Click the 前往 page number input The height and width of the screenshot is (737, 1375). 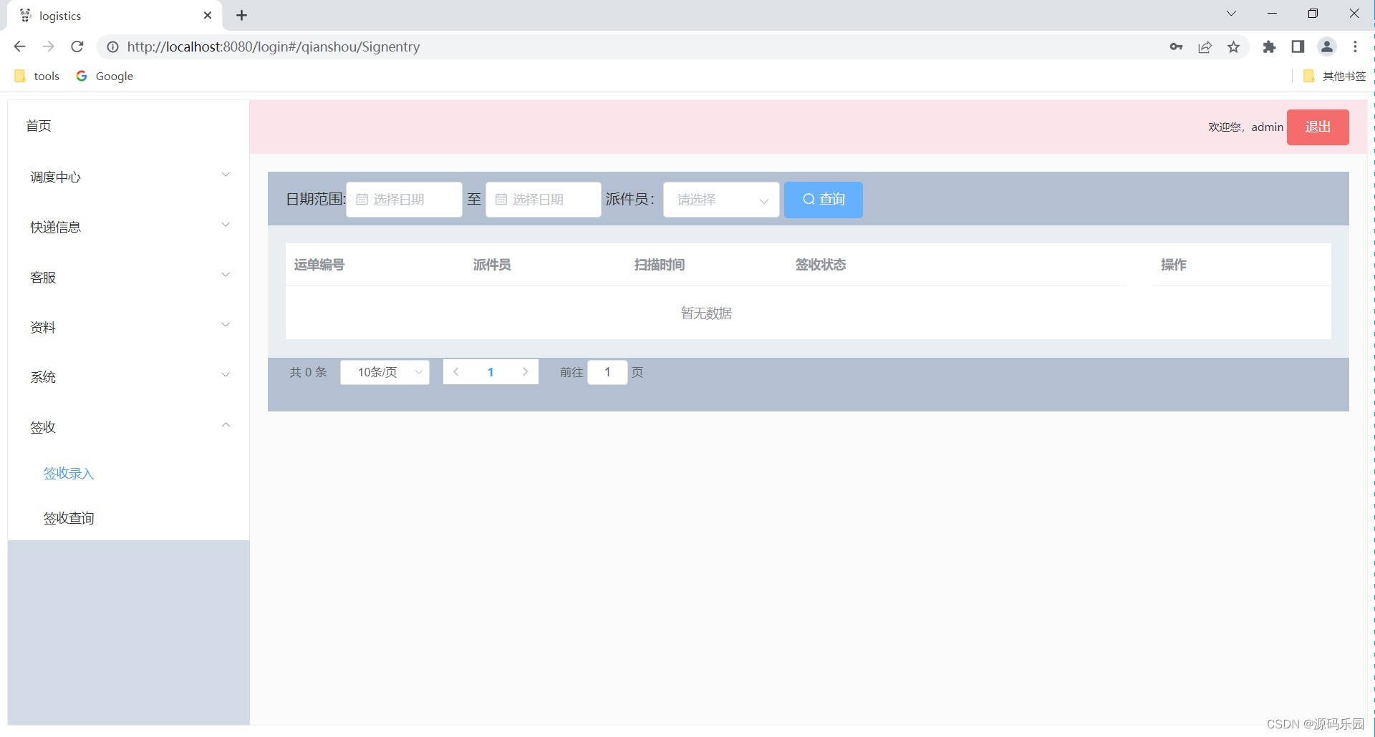607,372
